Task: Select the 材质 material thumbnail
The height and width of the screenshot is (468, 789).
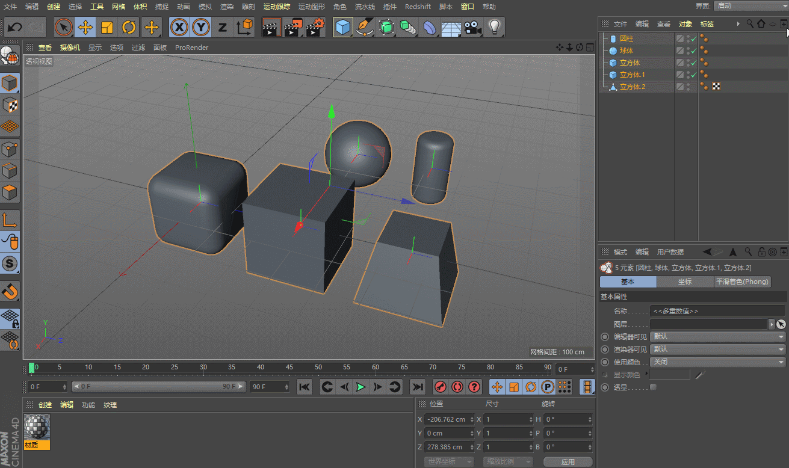Action: pos(37,426)
